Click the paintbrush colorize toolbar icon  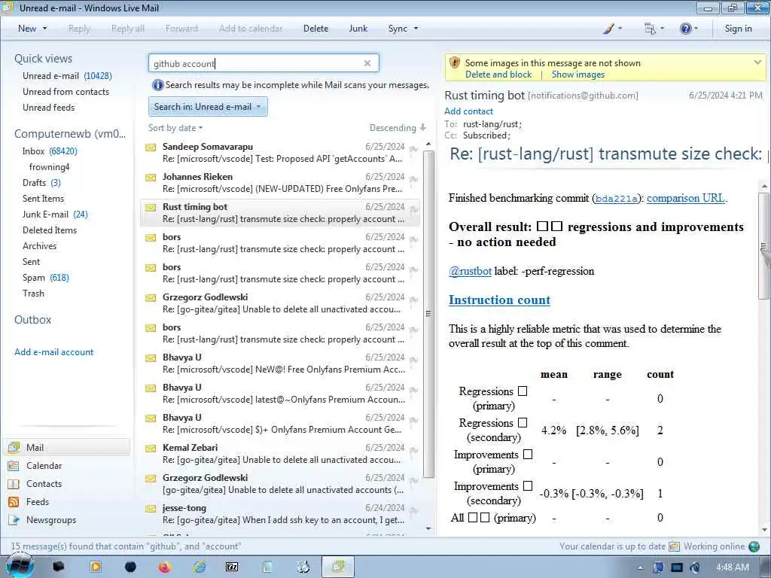click(x=608, y=29)
